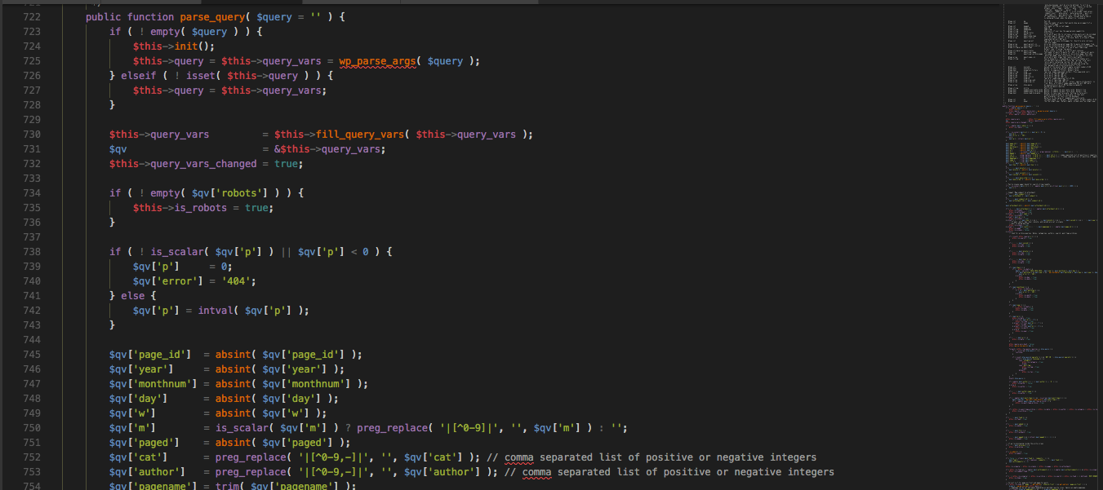The image size is (1103, 490).
Task: Click line number 750 in gutter
Action: click(x=30, y=428)
